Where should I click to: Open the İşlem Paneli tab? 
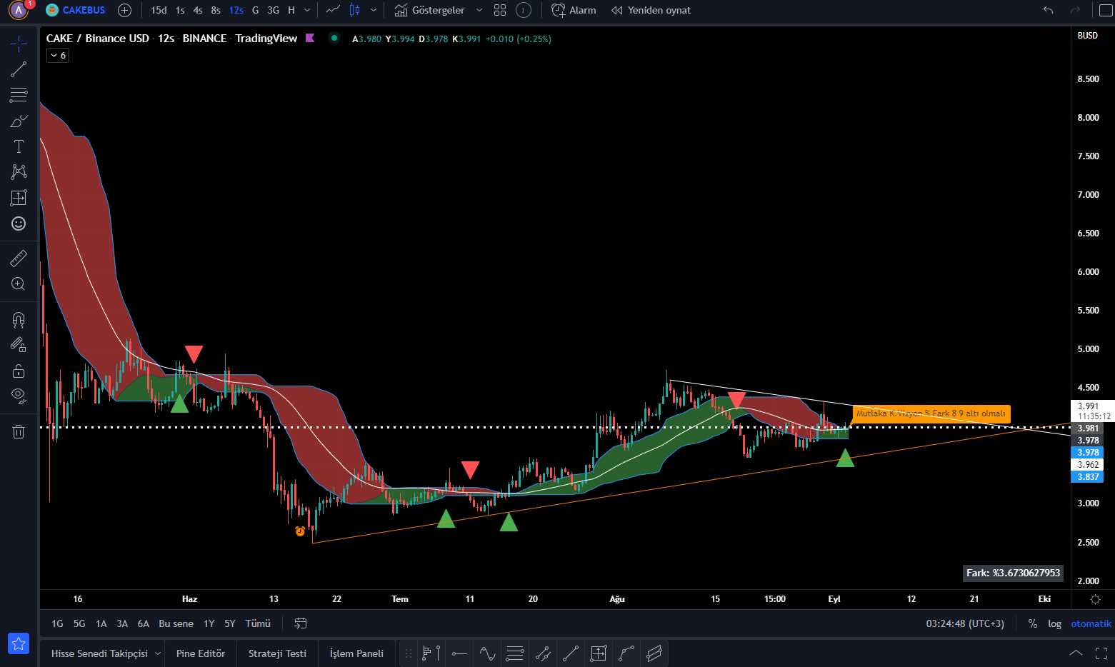pos(356,653)
